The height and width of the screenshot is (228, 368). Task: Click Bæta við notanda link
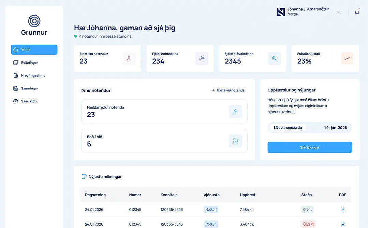229,90
